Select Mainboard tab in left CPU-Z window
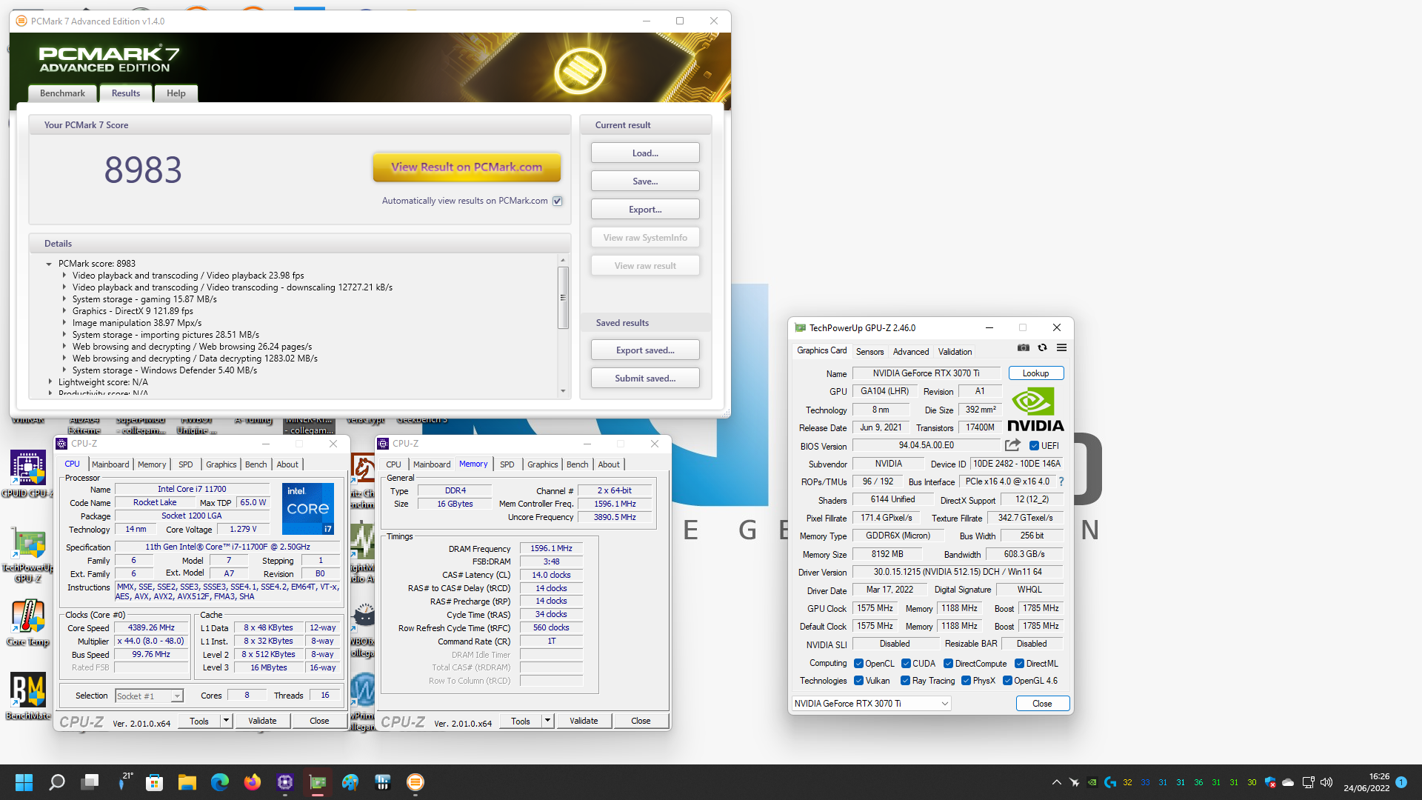 pos(110,464)
